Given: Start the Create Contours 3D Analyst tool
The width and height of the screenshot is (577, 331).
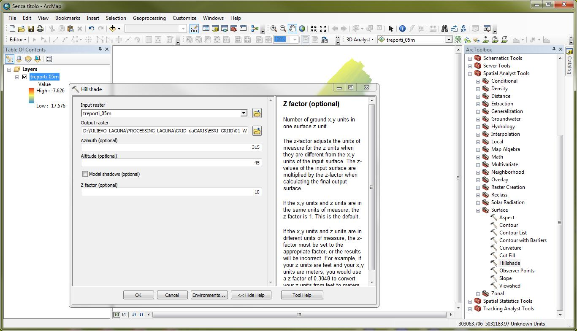Looking at the screenshot, I should 458,40.
